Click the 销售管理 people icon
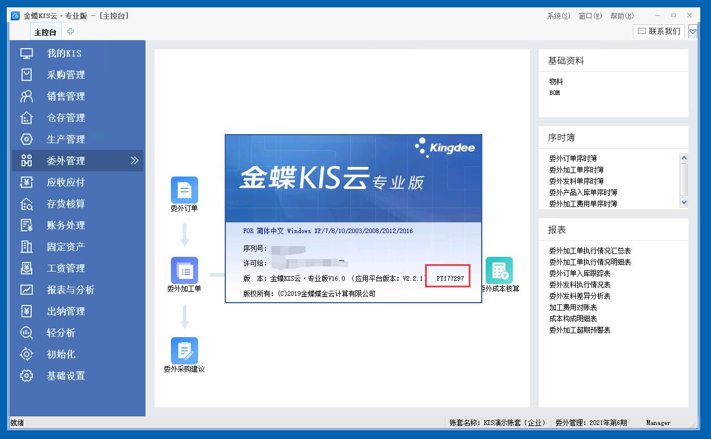Viewport: 711px width, 439px height. coord(27,96)
